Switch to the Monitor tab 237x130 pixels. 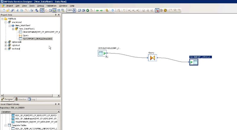click(x=21, y=99)
